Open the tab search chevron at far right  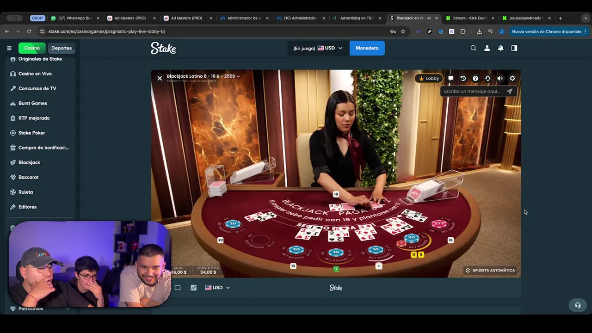pyautogui.click(x=586, y=18)
